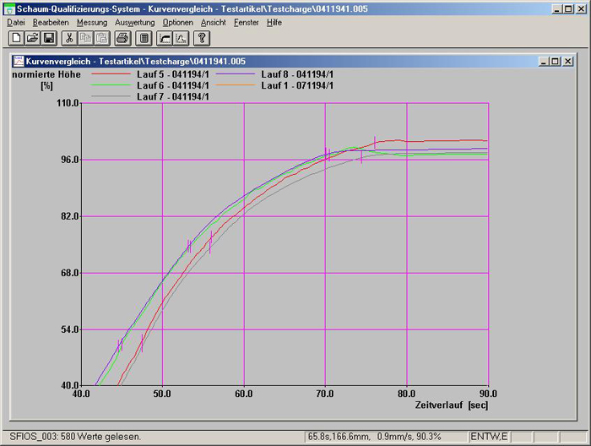Select legend label Lauf 8 - 041194/1

click(x=297, y=74)
